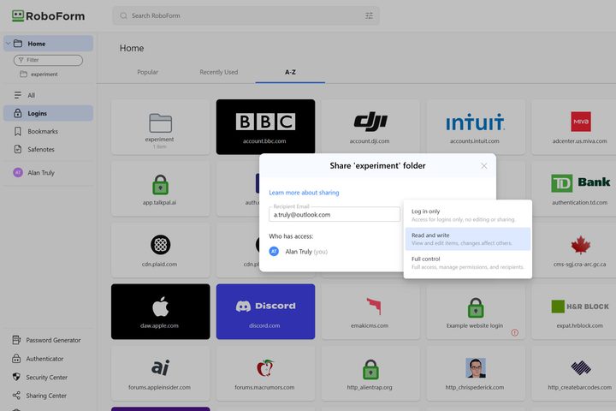Close the Share experiment folder dialog
Screen dimensions: 616x411
click(x=484, y=166)
